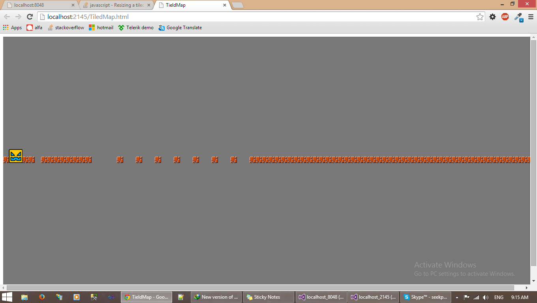Activate the TieldMap - Google Chrome taskbar button
This screenshot has width=537, height=303.
point(146,297)
